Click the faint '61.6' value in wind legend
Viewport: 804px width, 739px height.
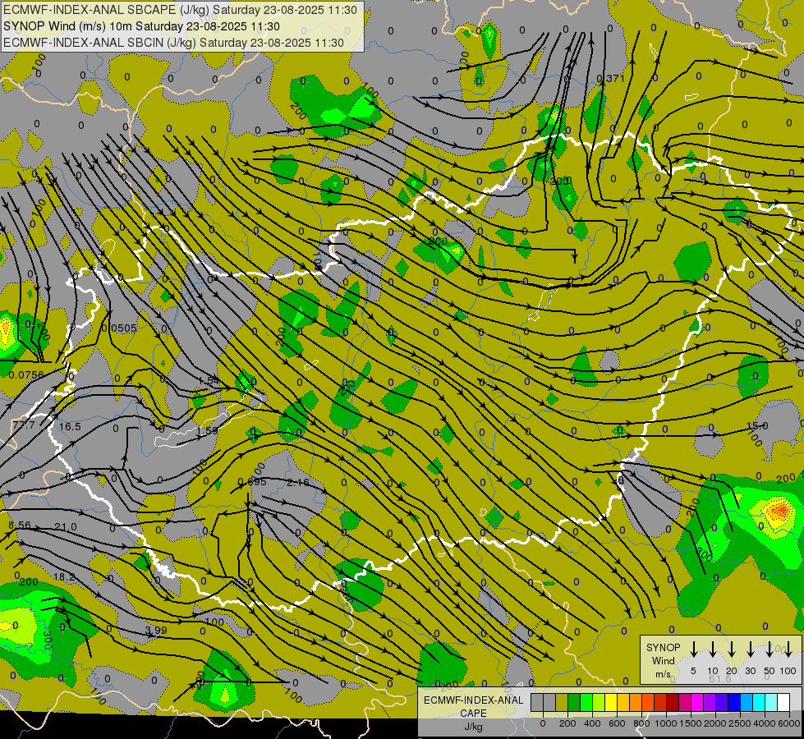coord(720,678)
